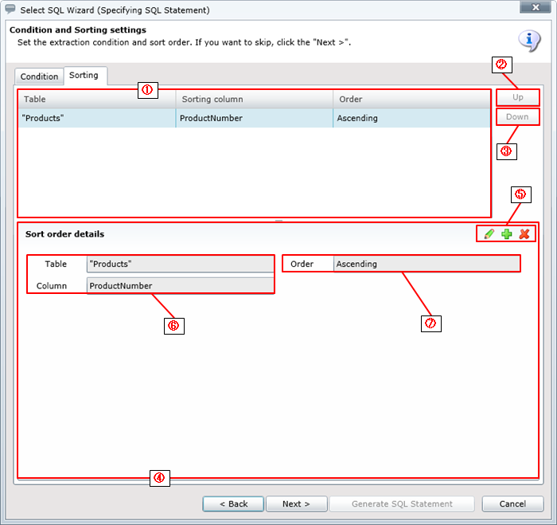557x525 pixels.
Task: Select the "Products" row in sort list
Action: [95, 118]
